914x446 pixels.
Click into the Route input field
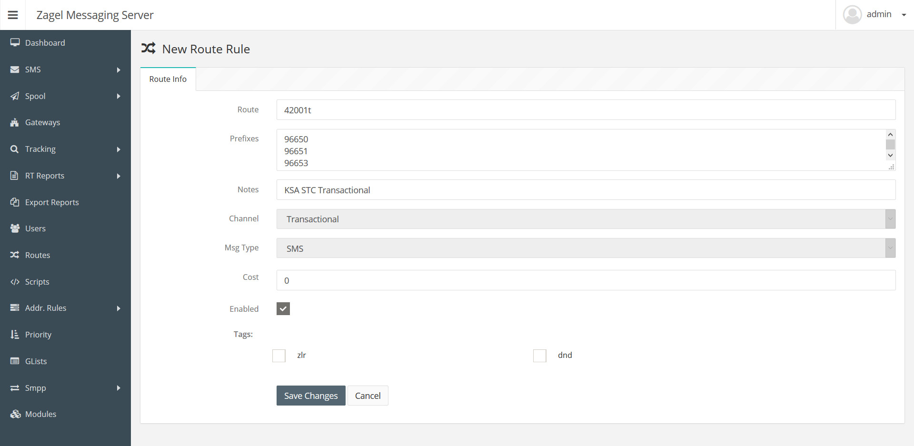point(586,110)
